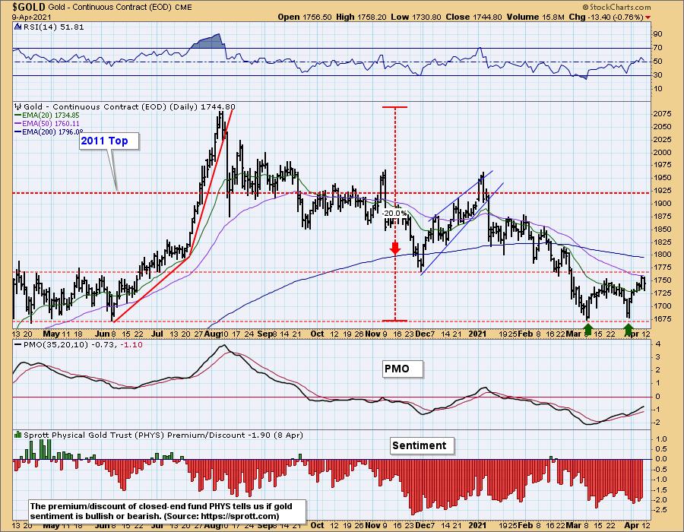Click the 2075 price axis label
This screenshot has width=684, height=532.
click(662, 114)
